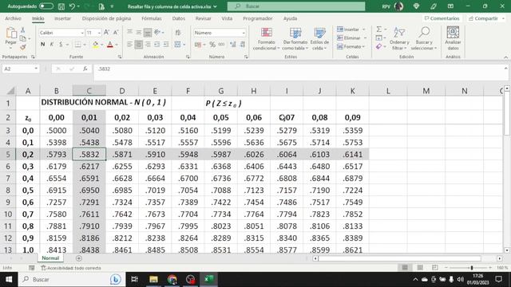Toggle center horizontal alignment
511x287 pixels.
coord(138,45)
